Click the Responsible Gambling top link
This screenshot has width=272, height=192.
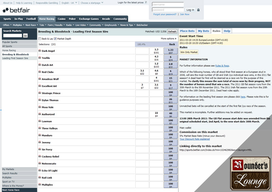pos(47,3)
